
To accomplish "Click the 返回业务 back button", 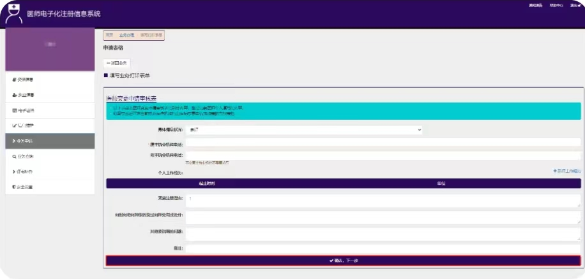I will [x=117, y=63].
